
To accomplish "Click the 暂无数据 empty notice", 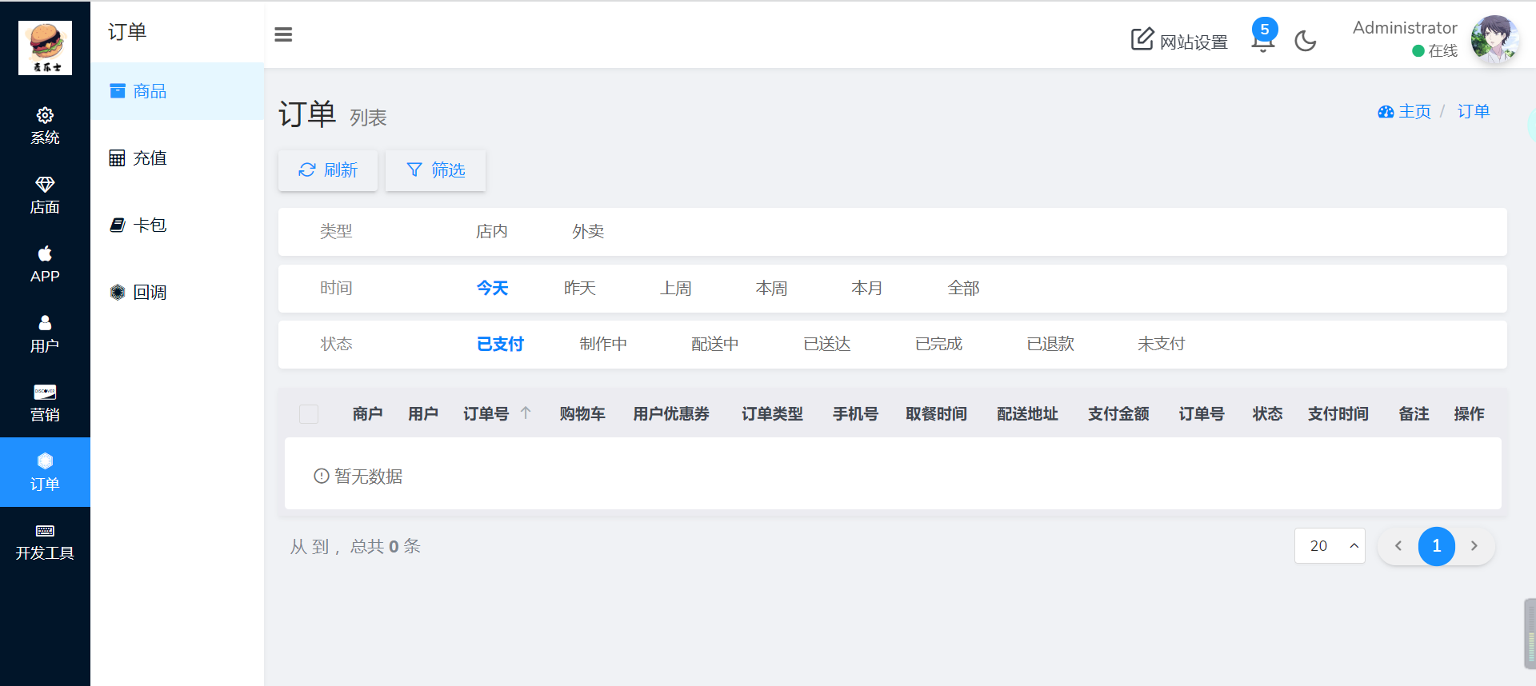I will click(358, 477).
